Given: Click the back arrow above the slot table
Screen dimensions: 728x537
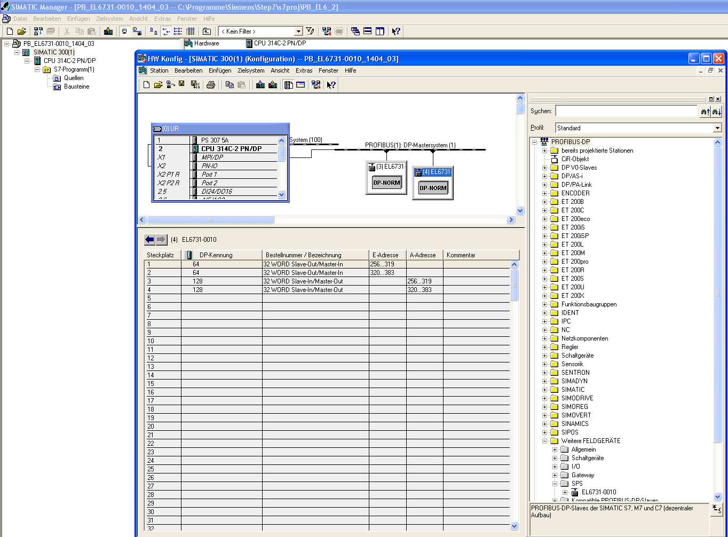Looking at the screenshot, I should [150, 240].
